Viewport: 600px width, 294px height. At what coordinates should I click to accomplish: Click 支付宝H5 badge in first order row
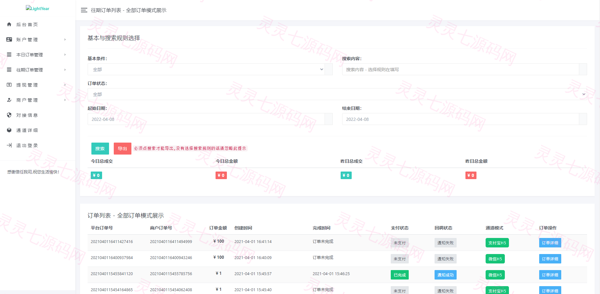point(497,243)
